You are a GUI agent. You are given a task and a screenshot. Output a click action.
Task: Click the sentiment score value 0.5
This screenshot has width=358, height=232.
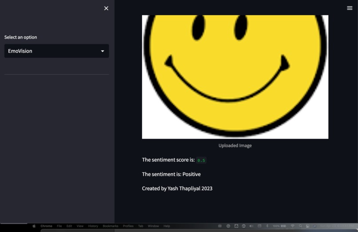201,160
